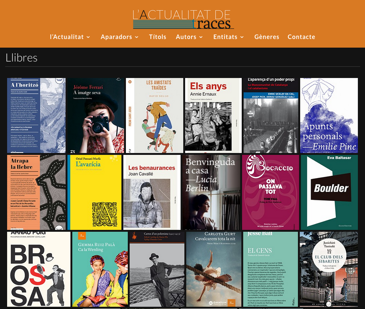Select 'Apunts personals' by Emilie Pine
The image size is (365, 309).
pos(329,115)
